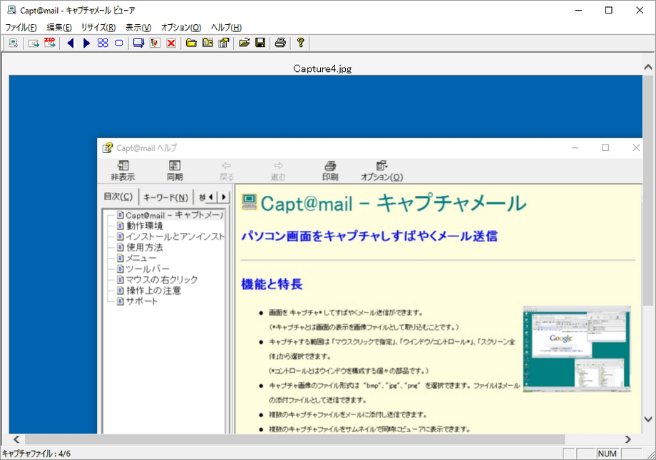Click the キャプチャファイル : 4/6 status text

pyautogui.click(x=36, y=454)
